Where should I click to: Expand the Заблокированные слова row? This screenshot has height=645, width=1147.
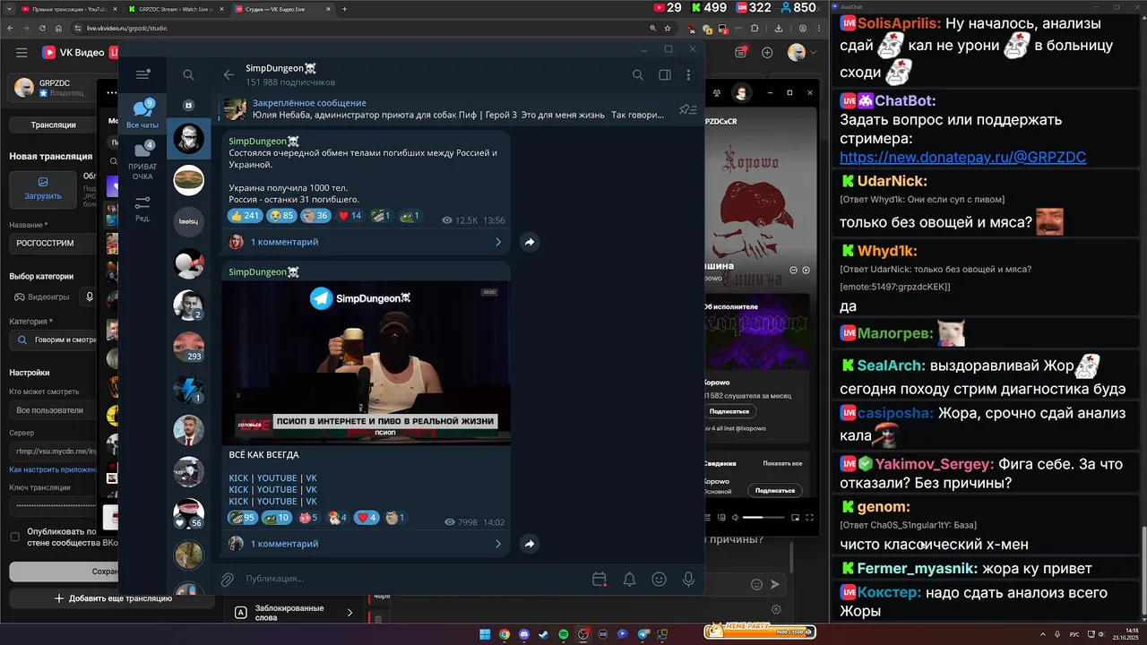point(296,613)
